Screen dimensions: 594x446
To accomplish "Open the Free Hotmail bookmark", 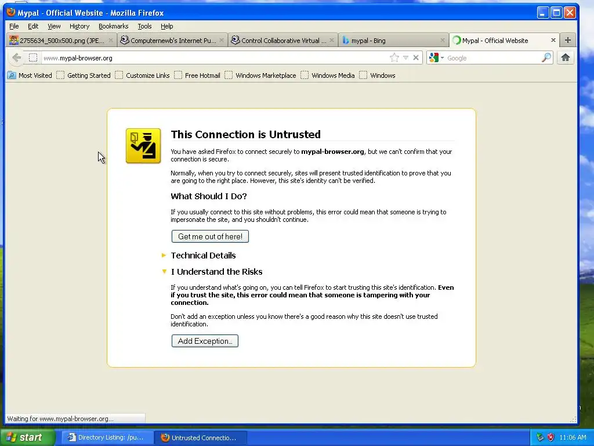I will pyautogui.click(x=197, y=75).
